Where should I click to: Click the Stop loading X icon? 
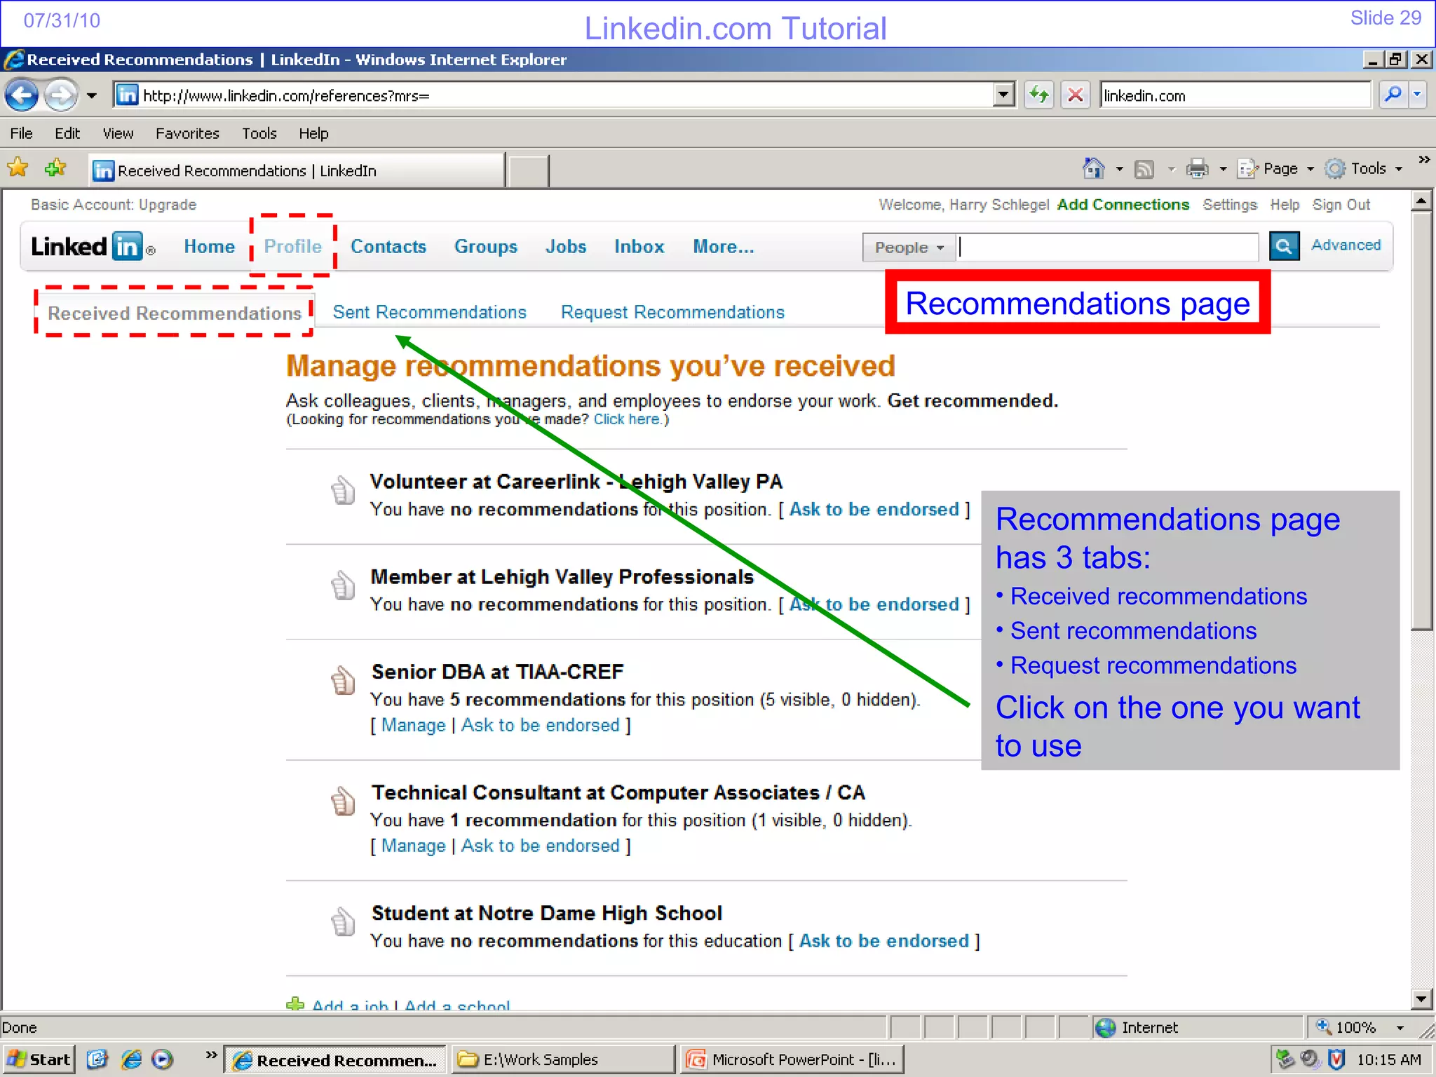click(x=1075, y=95)
